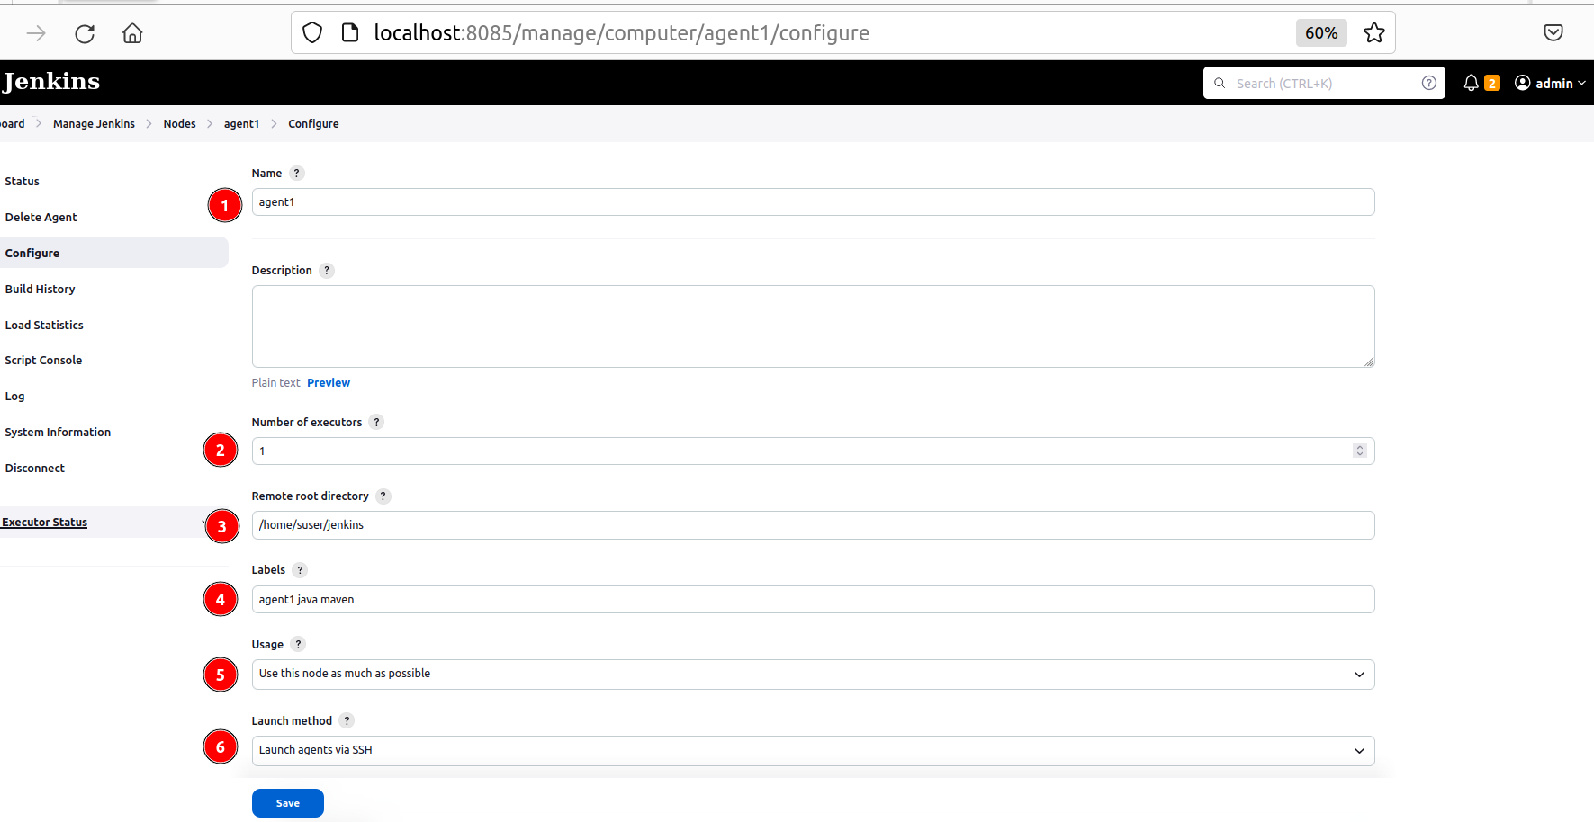The image size is (1594, 822).
Task: Click the page info icon in address bar
Action: [x=350, y=33]
